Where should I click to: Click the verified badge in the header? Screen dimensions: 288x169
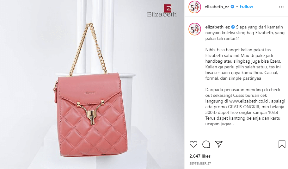(232, 7)
